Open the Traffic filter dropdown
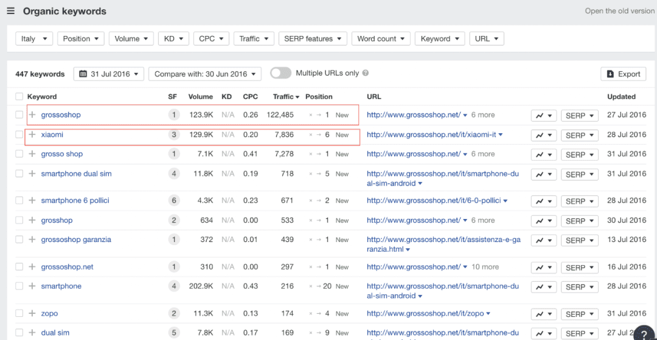The image size is (657, 340). (254, 38)
